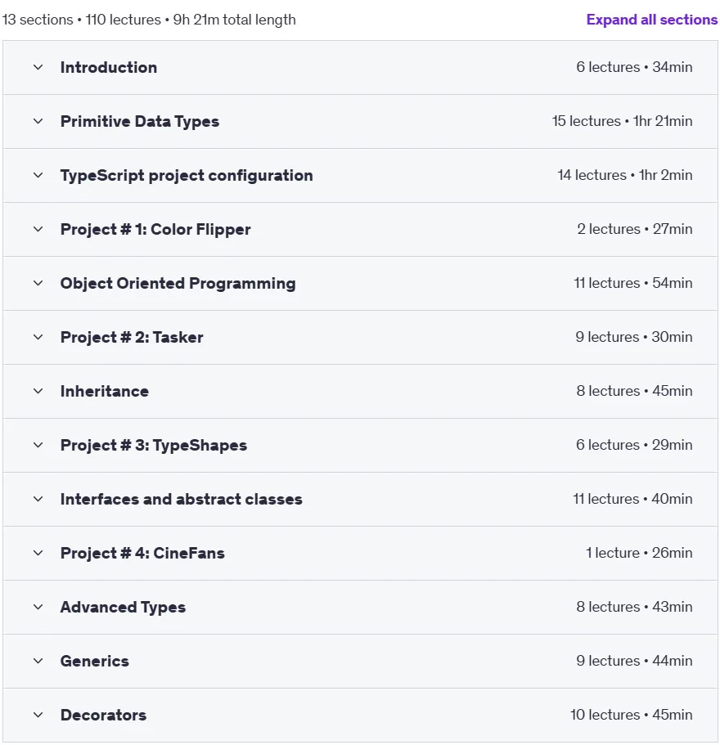This screenshot has height=745, width=720.
Task: Click the Inheritance section chevron icon
Action: coord(38,391)
